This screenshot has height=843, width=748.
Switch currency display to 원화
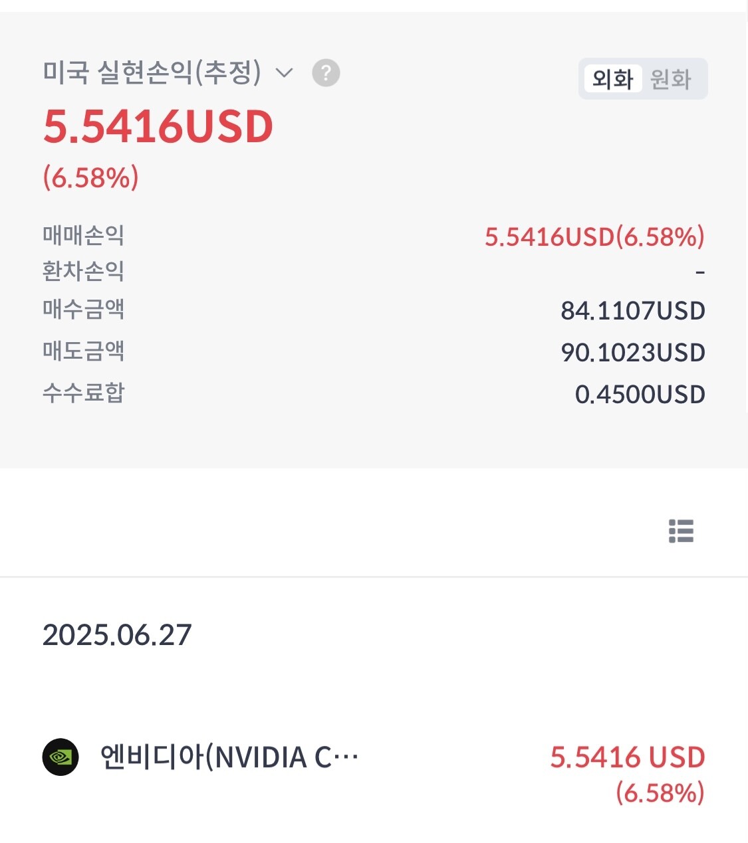pyautogui.click(x=670, y=79)
